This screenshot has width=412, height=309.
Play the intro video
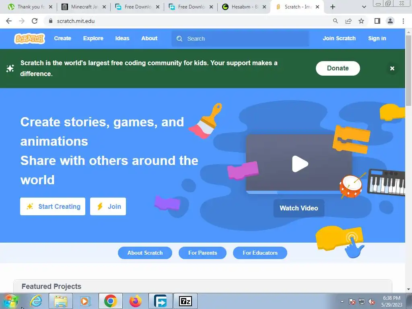pyautogui.click(x=300, y=164)
